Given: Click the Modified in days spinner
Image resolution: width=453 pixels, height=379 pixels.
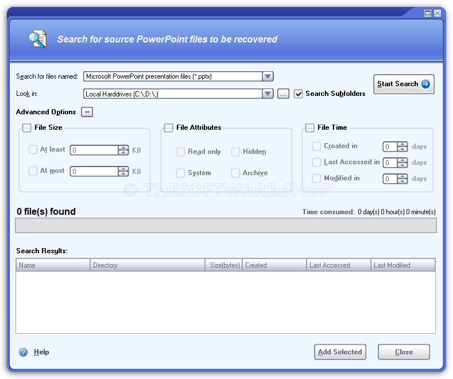Looking at the screenshot, I should (x=402, y=179).
